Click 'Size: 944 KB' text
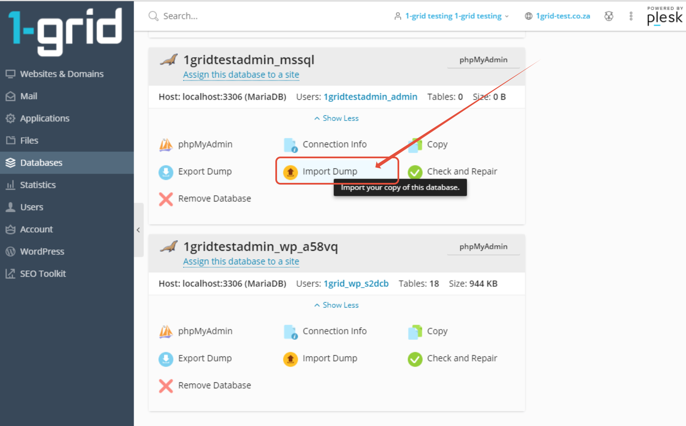The height and width of the screenshot is (426, 686). 473,283
